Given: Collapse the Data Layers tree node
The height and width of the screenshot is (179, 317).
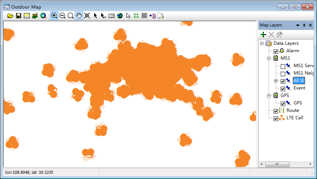Looking at the screenshot, I should pyautogui.click(x=262, y=43).
